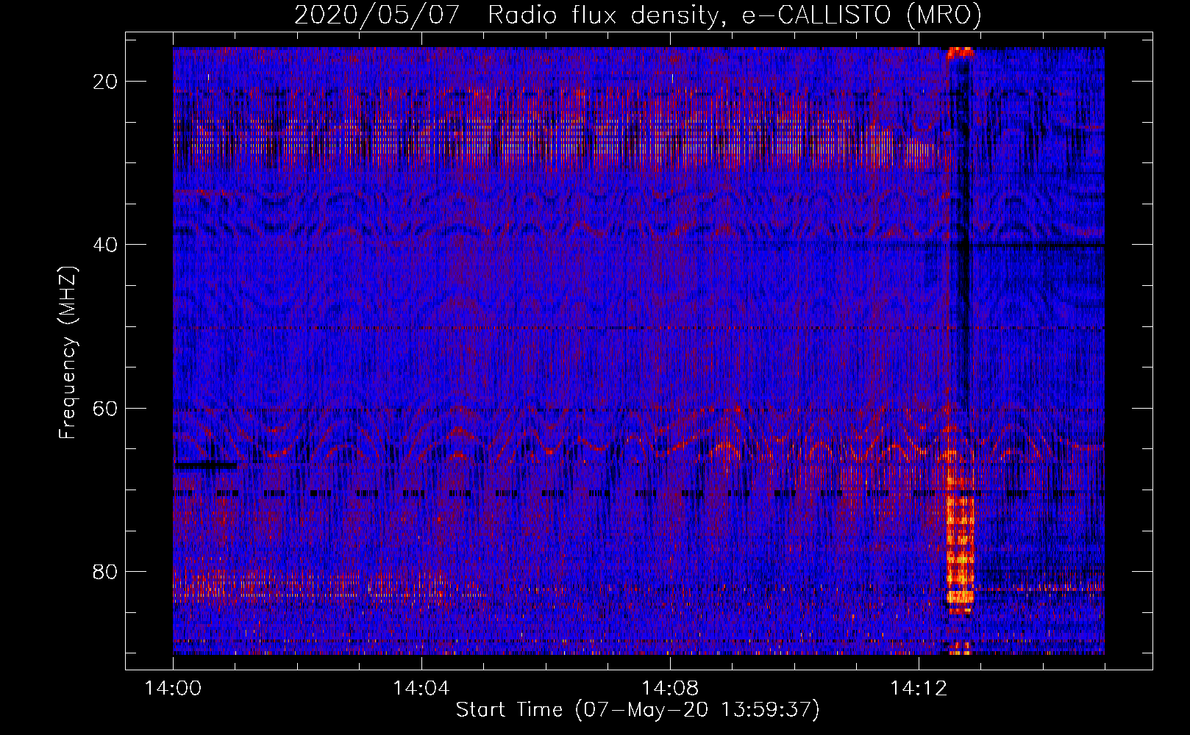This screenshot has height=735, width=1190.
Task: Select the 'Frequency (MHZ)' y-axis label
Action: click(68, 353)
